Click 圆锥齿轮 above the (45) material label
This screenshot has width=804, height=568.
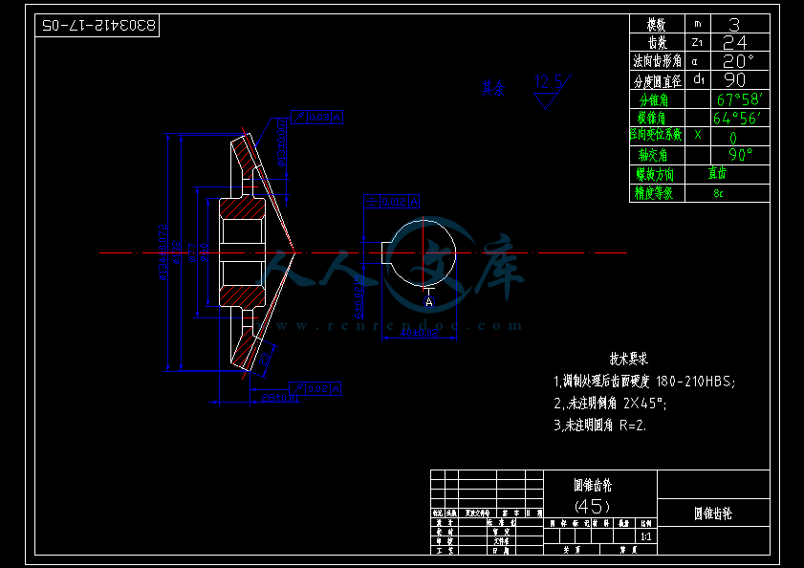coord(593,485)
